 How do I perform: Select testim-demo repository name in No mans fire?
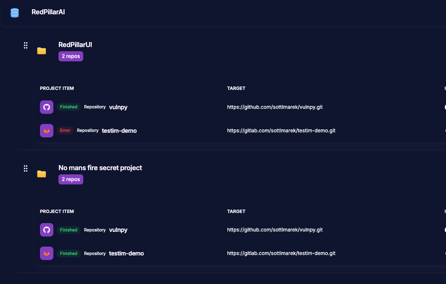(126, 253)
